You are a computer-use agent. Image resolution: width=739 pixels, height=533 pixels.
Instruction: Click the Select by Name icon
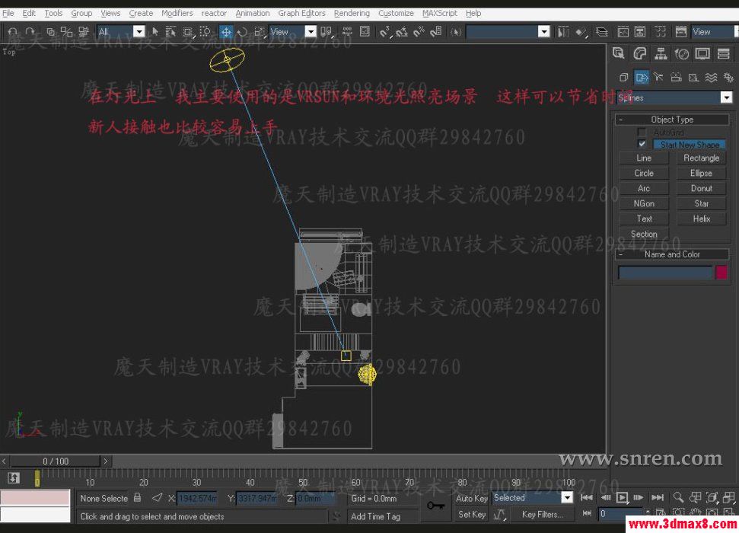[172, 32]
